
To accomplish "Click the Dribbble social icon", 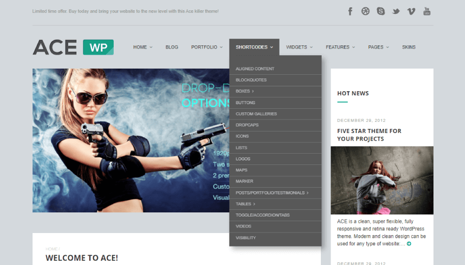I will coord(366,11).
